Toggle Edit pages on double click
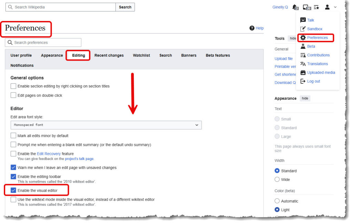 click(13, 95)
